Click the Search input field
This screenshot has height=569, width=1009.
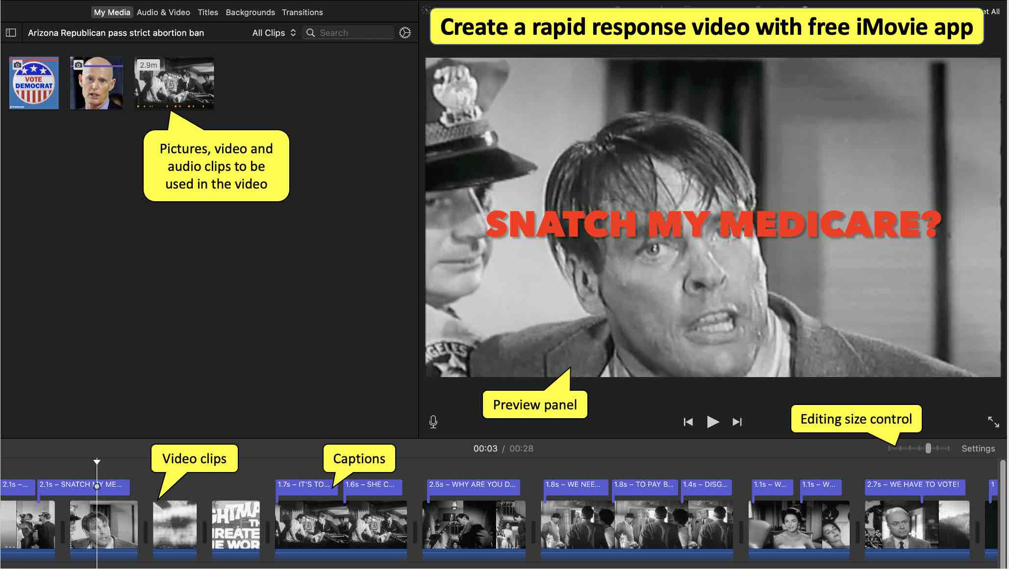(x=348, y=33)
